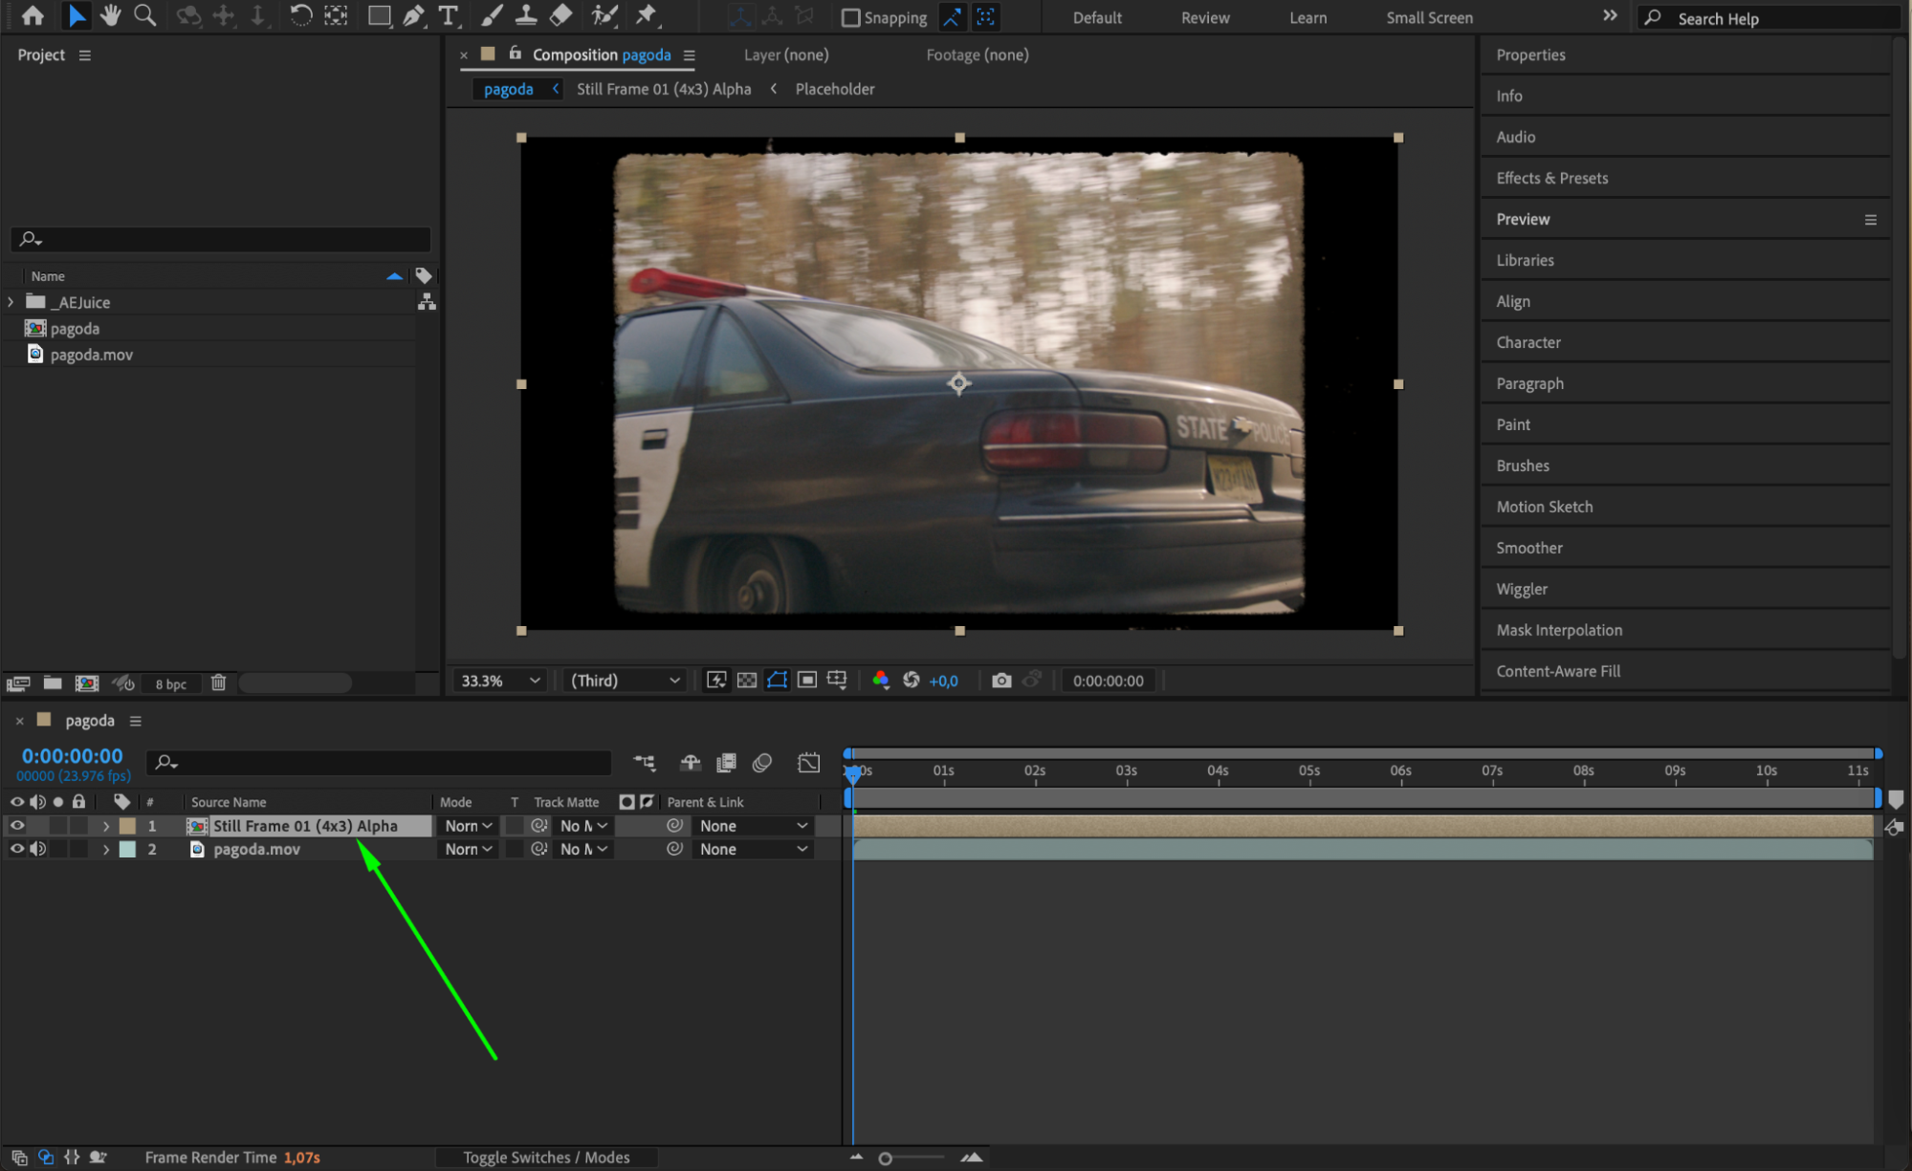Open the Wiggler panel
Viewport: 1912px width, 1171px height.
(1522, 589)
